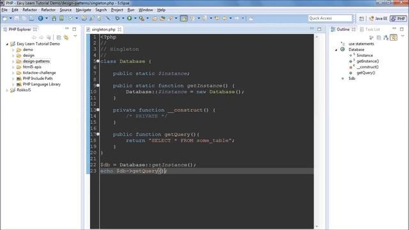This screenshot has height=230, width=409.
Task: Minimize the editor area
Action: [312, 28]
